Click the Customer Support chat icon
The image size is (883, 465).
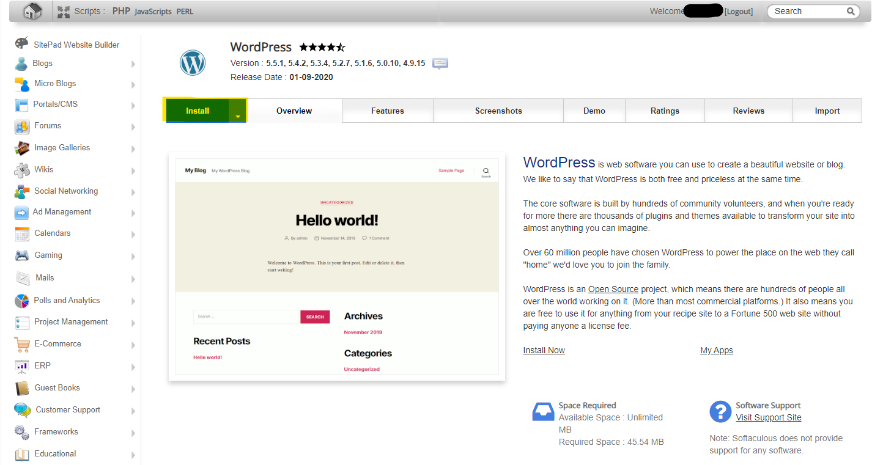[23, 410]
